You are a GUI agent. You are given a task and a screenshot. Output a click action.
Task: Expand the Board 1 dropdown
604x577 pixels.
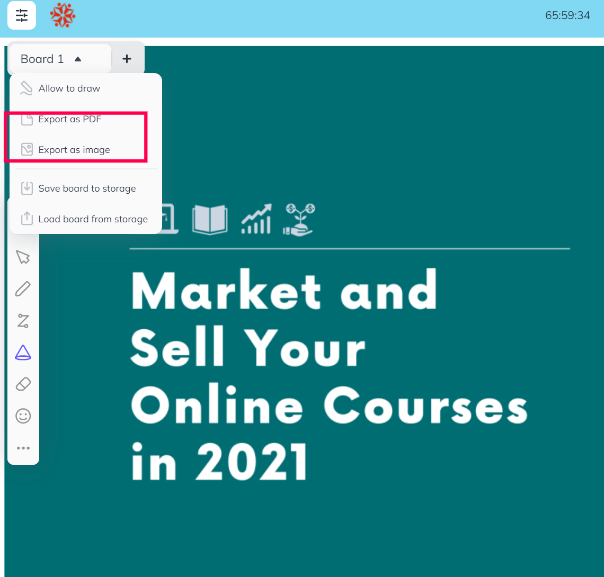pos(60,59)
